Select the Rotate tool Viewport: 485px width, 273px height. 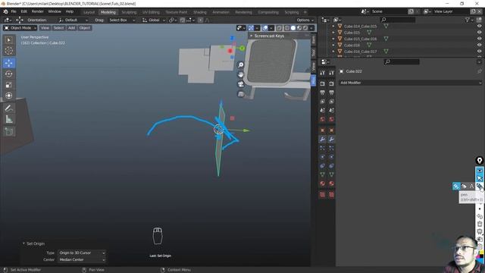pos(8,74)
